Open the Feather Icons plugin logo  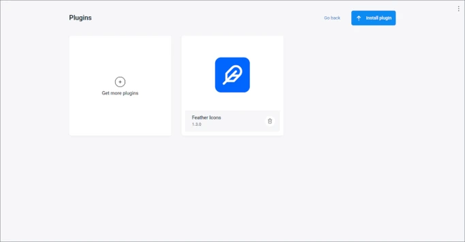point(232,75)
